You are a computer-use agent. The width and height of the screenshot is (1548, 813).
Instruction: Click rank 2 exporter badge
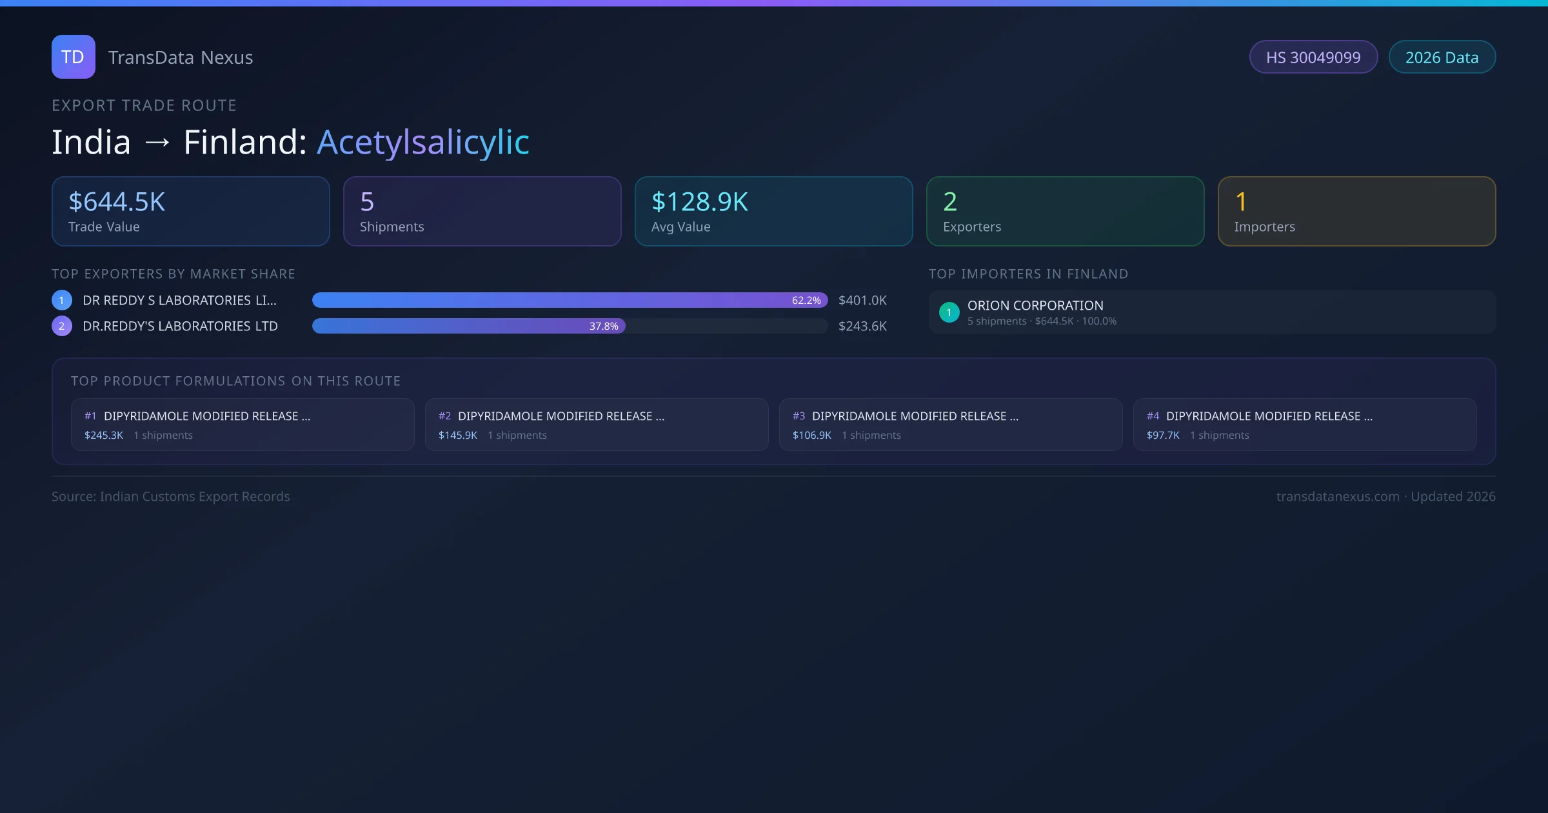tap(62, 326)
